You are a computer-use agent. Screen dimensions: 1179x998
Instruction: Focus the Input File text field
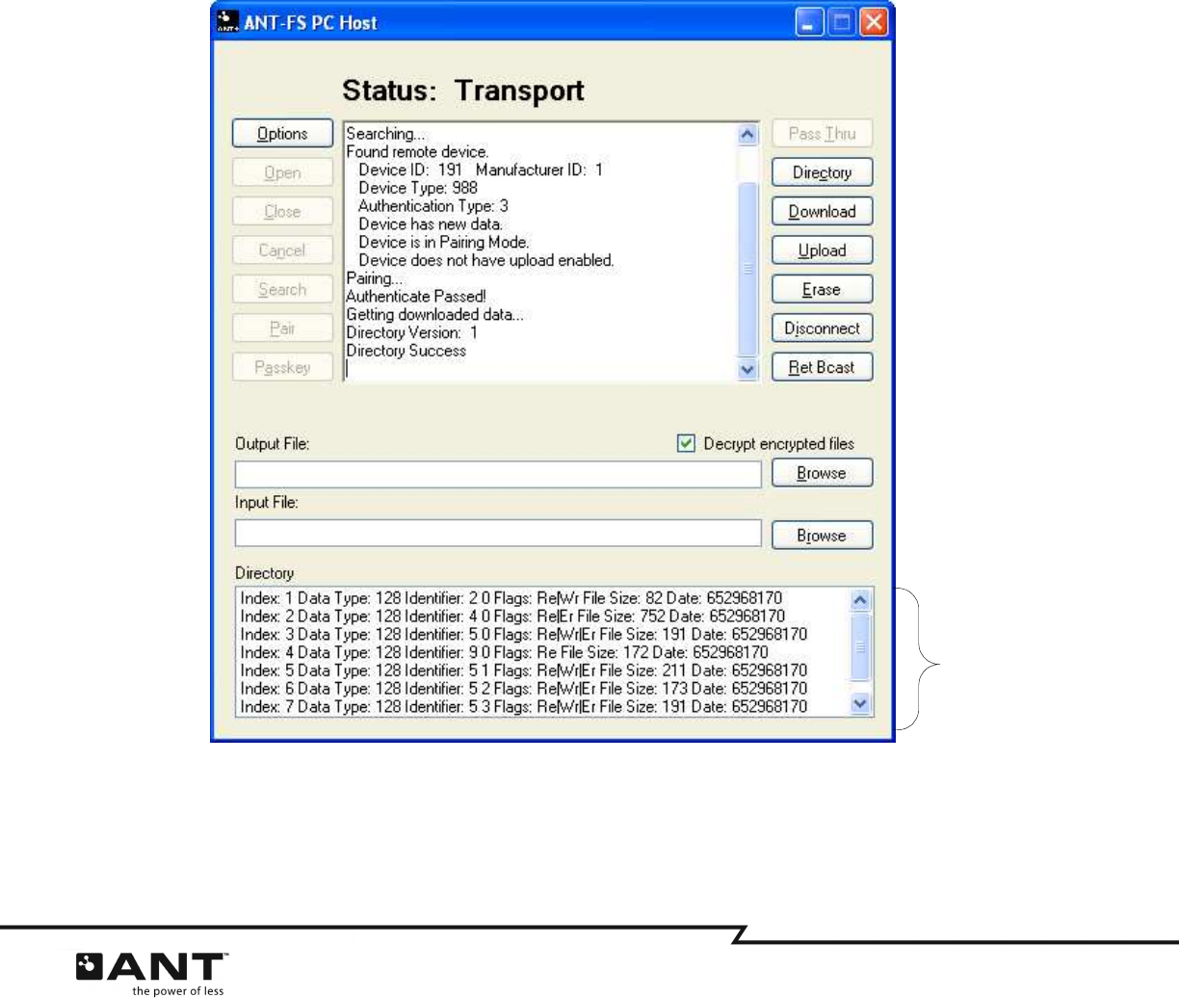498,534
